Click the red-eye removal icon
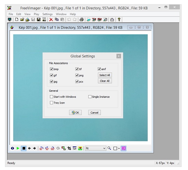 (80, 148)
